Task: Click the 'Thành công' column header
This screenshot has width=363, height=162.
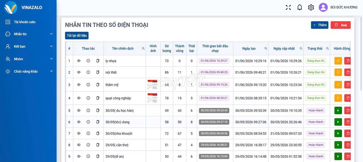Action: tap(180, 48)
